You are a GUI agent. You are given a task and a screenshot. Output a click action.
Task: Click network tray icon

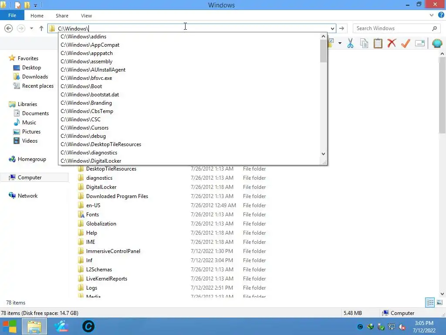tap(392, 327)
